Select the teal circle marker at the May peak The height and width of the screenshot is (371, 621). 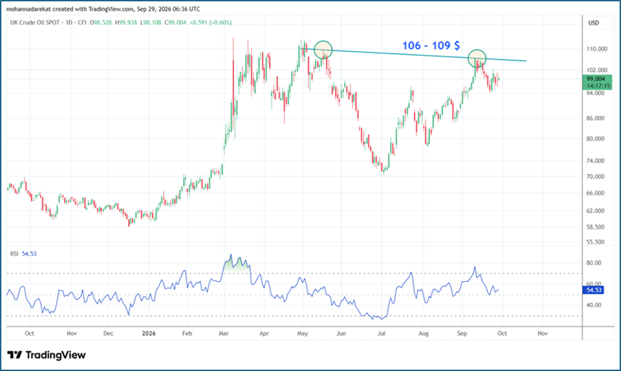click(323, 50)
